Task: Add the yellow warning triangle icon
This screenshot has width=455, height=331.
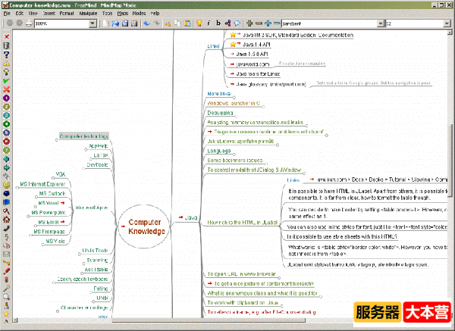Action: point(6,63)
